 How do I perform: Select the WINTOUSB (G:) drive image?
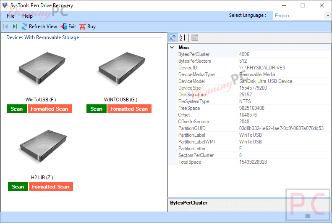121,69
